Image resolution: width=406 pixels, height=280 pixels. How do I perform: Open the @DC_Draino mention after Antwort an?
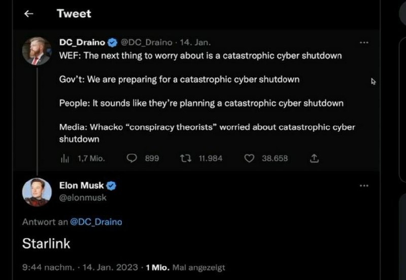(95, 222)
